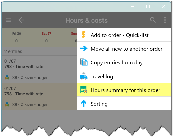Click hours value 0 under Fri 26
This screenshot has width=173, height=139.
16,41
